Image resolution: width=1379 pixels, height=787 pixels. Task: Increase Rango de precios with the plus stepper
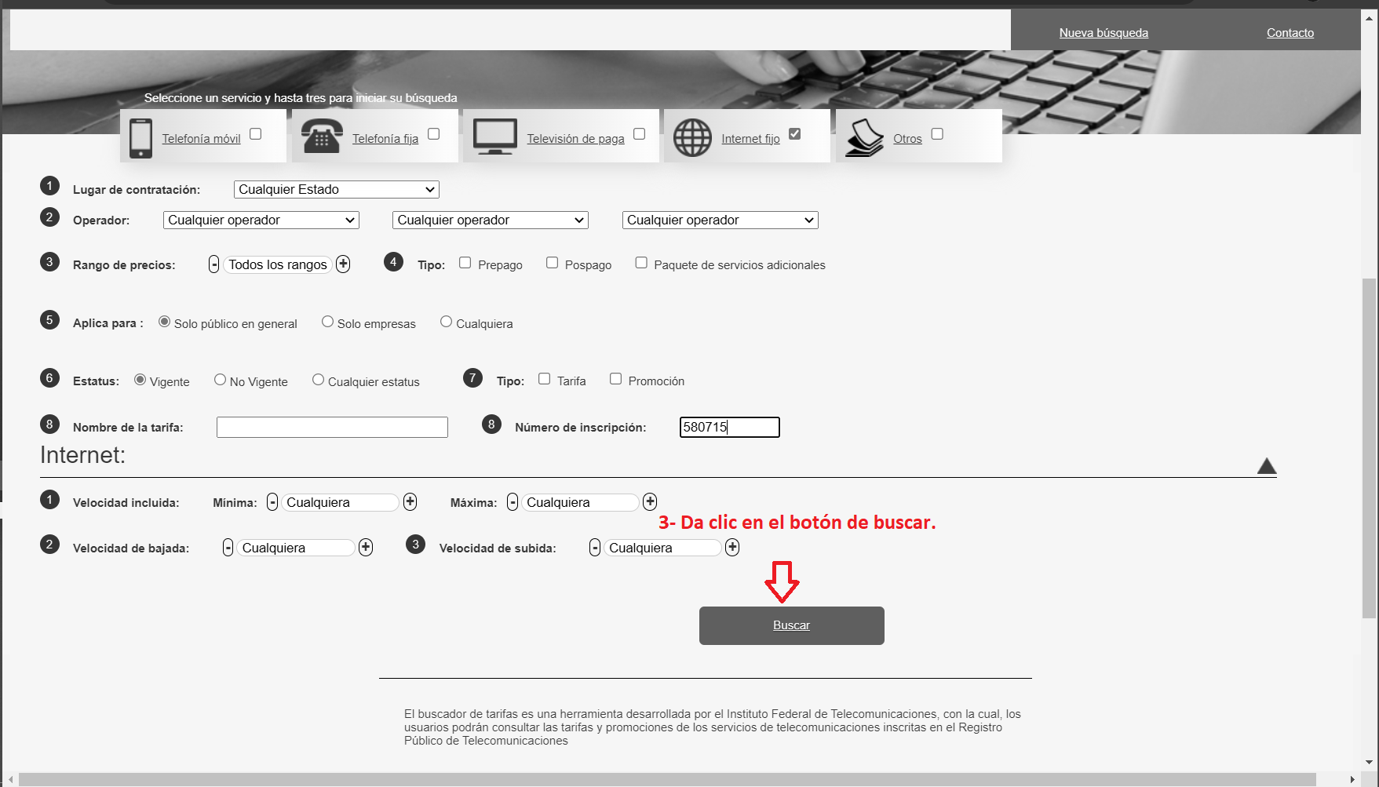(343, 264)
